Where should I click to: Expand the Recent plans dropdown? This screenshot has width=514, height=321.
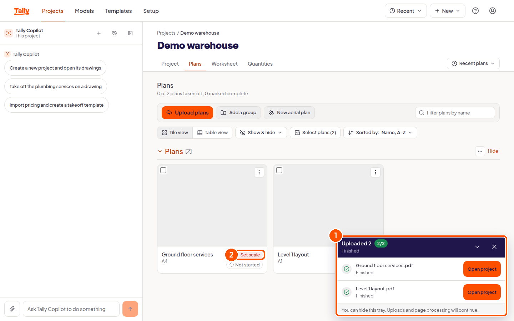pyautogui.click(x=473, y=63)
